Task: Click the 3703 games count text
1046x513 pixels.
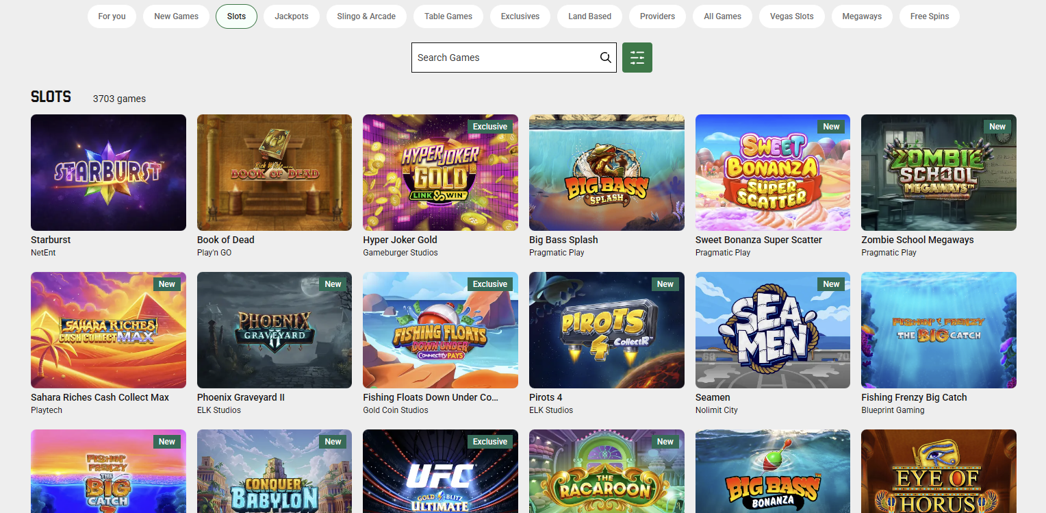Action: coord(119,99)
